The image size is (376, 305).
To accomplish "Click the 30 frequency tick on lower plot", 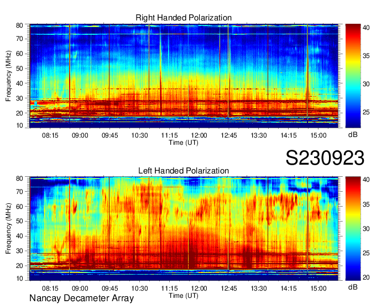I will (x=19, y=251).
